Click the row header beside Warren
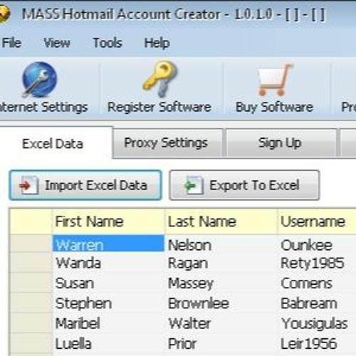 (31, 244)
